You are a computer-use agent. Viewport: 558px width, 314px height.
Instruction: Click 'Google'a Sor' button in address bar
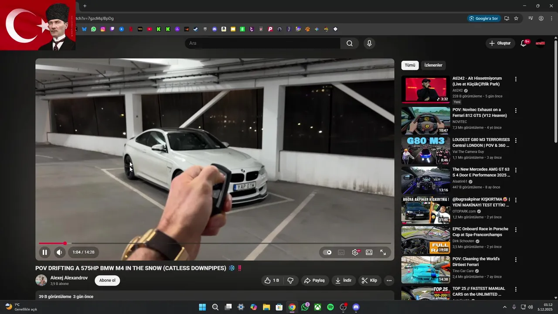tap(483, 18)
